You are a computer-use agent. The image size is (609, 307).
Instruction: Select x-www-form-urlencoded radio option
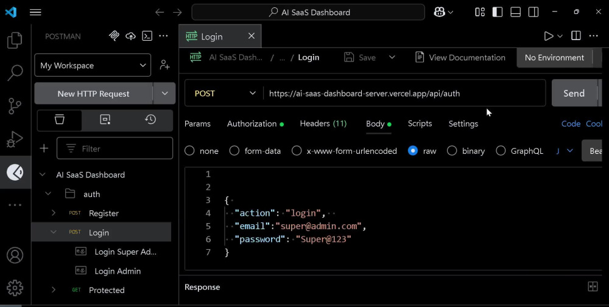(297, 151)
